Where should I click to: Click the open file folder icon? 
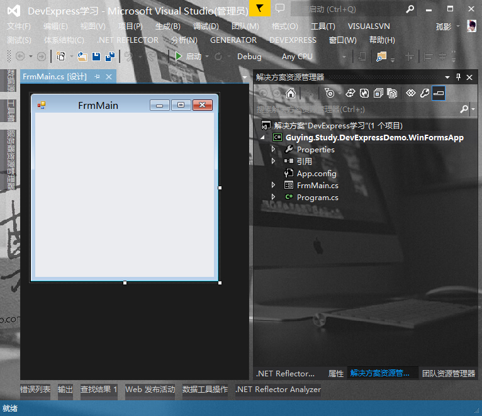tap(82, 57)
